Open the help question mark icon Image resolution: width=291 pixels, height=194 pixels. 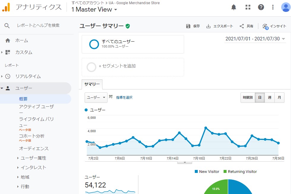[x=261, y=7]
